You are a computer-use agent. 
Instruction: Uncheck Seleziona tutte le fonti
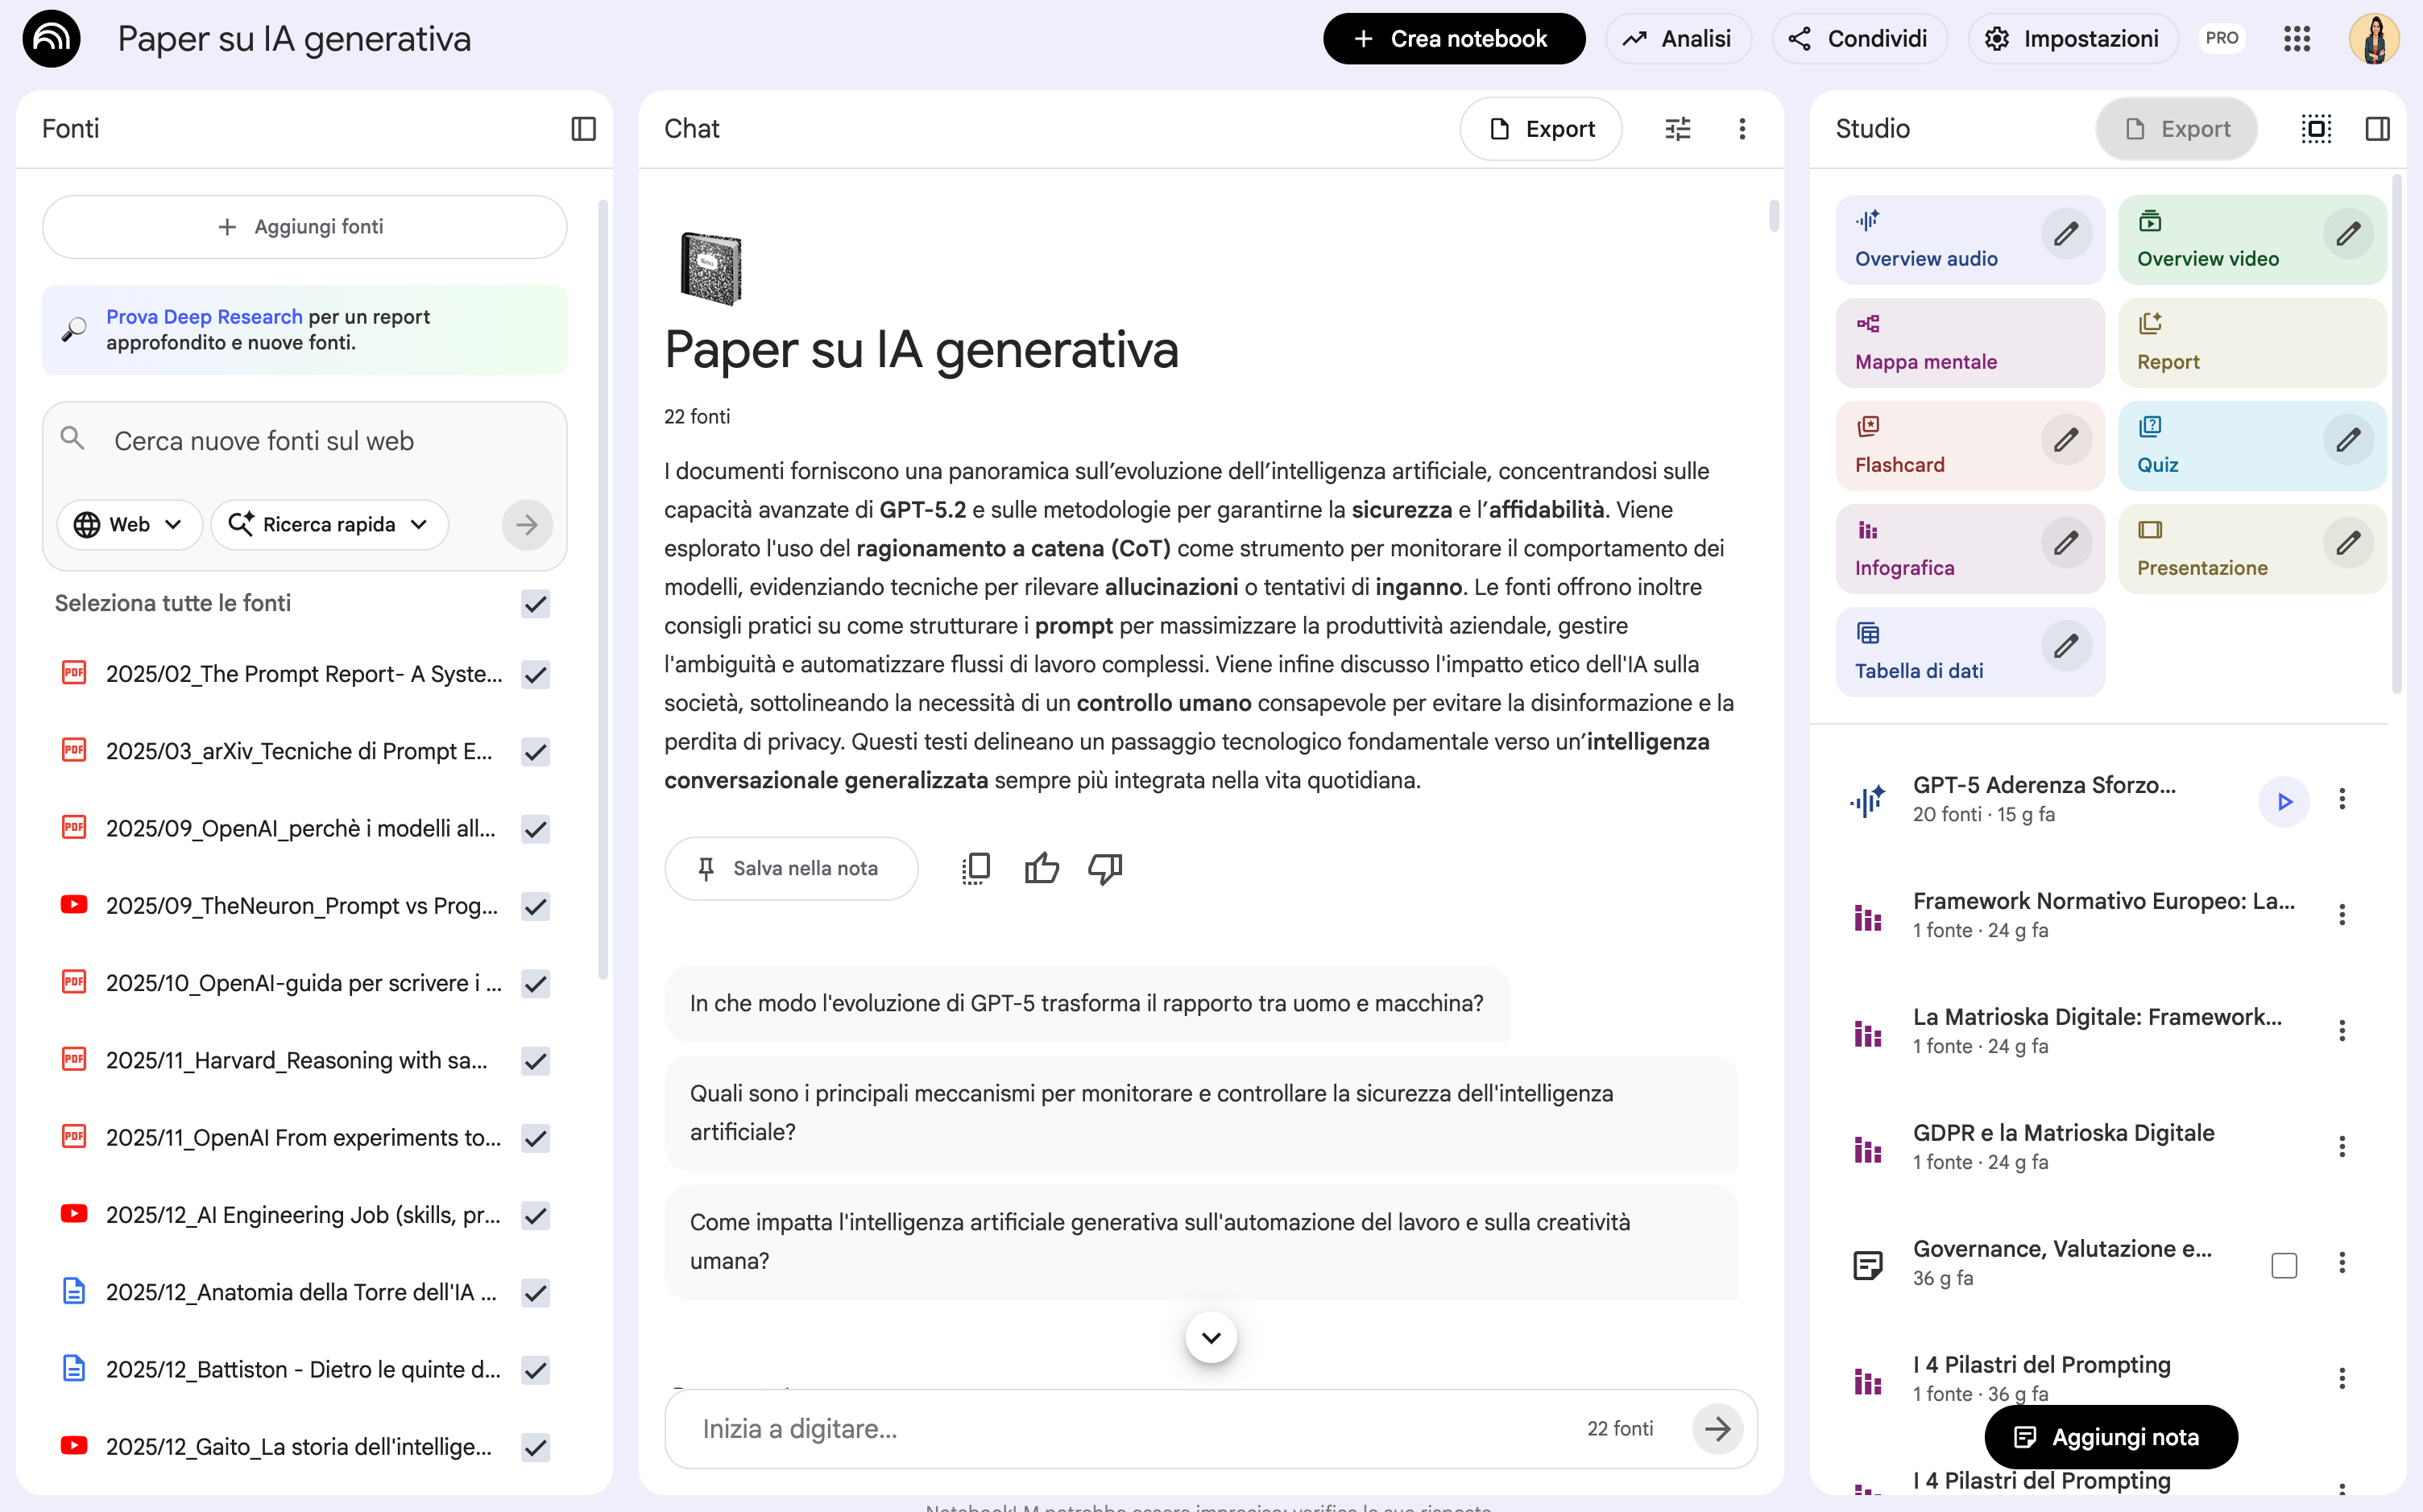(x=535, y=603)
